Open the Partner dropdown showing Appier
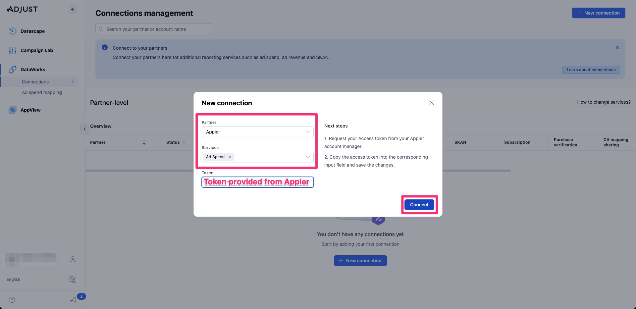The width and height of the screenshot is (636, 309). (x=257, y=132)
